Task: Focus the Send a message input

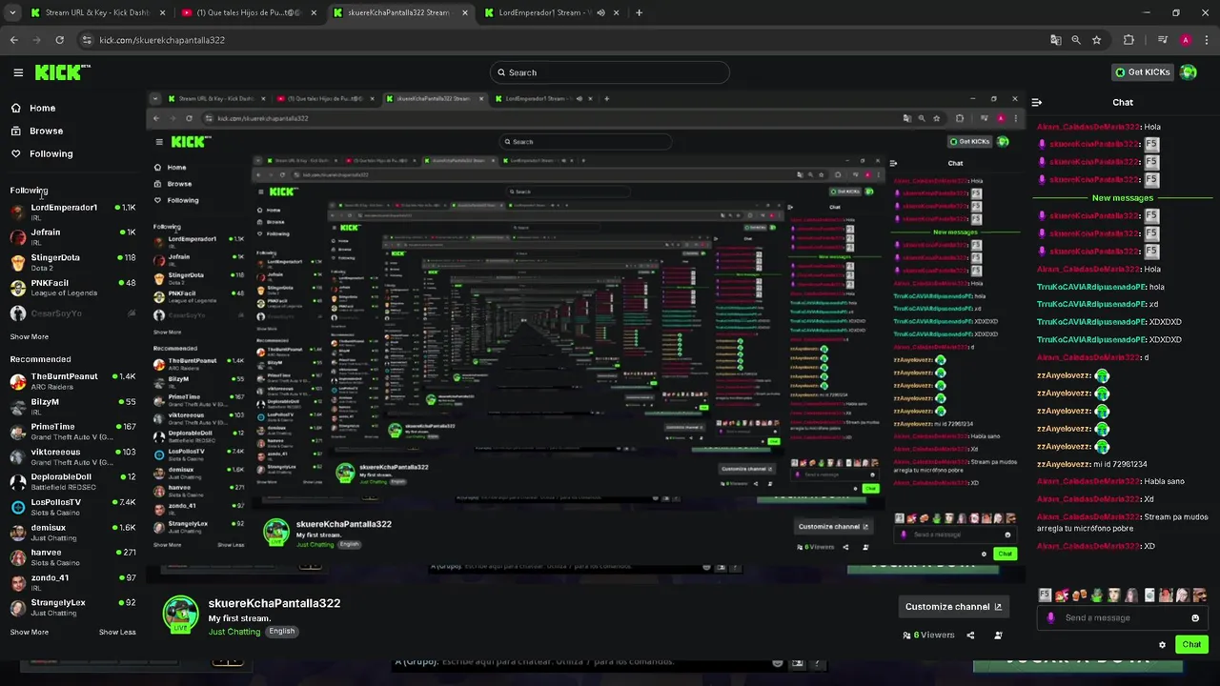Action: coord(1123,617)
